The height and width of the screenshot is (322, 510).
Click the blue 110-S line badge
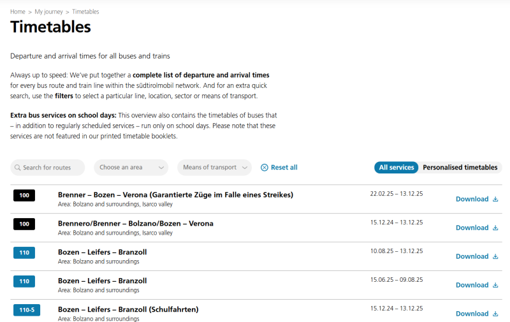point(27,311)
